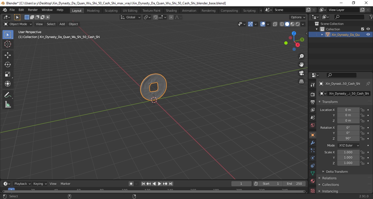Expand Collections panel
Image resolution: width=373 pixels, height=199 pixels.
(330, 185)
